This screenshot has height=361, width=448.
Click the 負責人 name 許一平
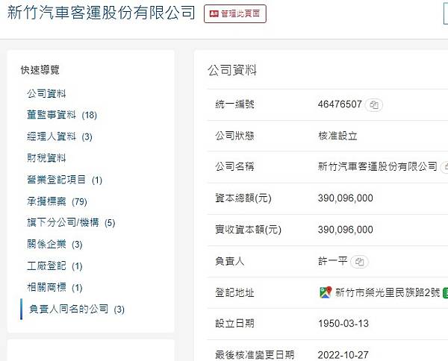(332, 261)
